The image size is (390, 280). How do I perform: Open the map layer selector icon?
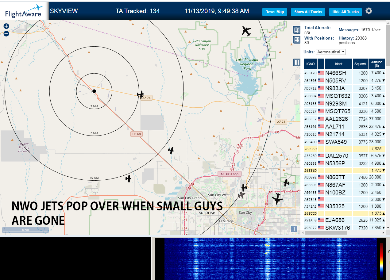coord(297,30)
